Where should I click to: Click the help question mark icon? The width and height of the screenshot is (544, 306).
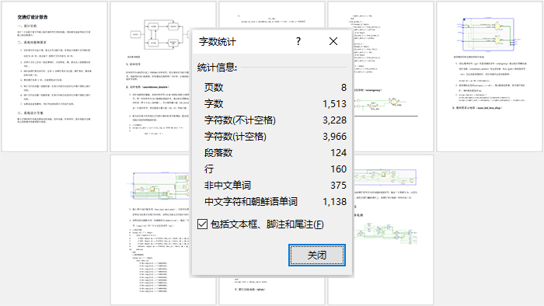(x=298, y=42)
